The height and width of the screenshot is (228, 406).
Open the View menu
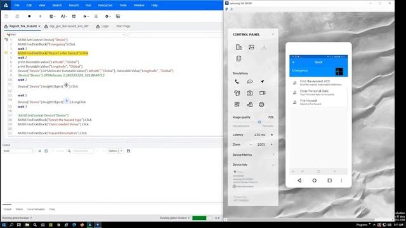coord(42,5)
